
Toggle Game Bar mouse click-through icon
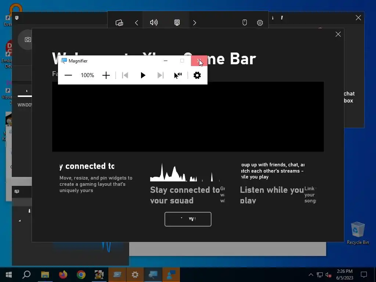245,22
